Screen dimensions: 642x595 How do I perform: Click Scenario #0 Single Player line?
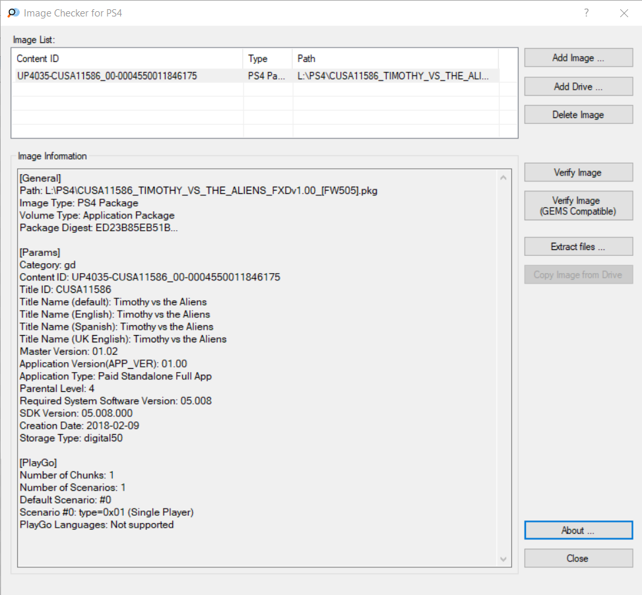point(107,512)
